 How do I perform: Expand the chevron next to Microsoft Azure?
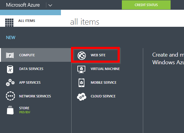point(50,5)
